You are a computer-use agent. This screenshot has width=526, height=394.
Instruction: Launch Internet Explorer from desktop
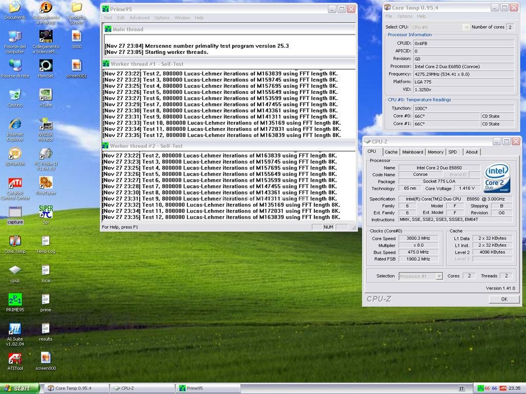15,130
